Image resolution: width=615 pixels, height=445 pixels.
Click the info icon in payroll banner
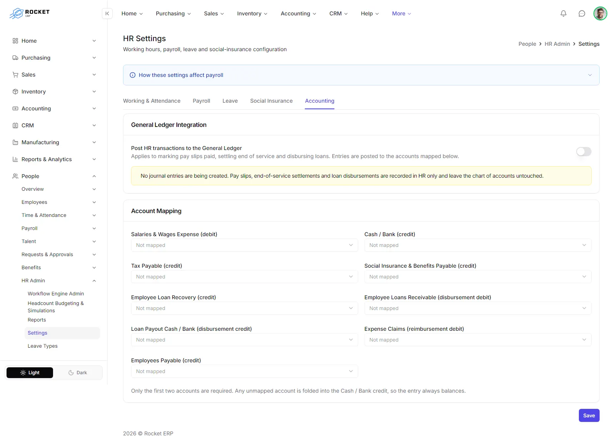pos(133,75)
